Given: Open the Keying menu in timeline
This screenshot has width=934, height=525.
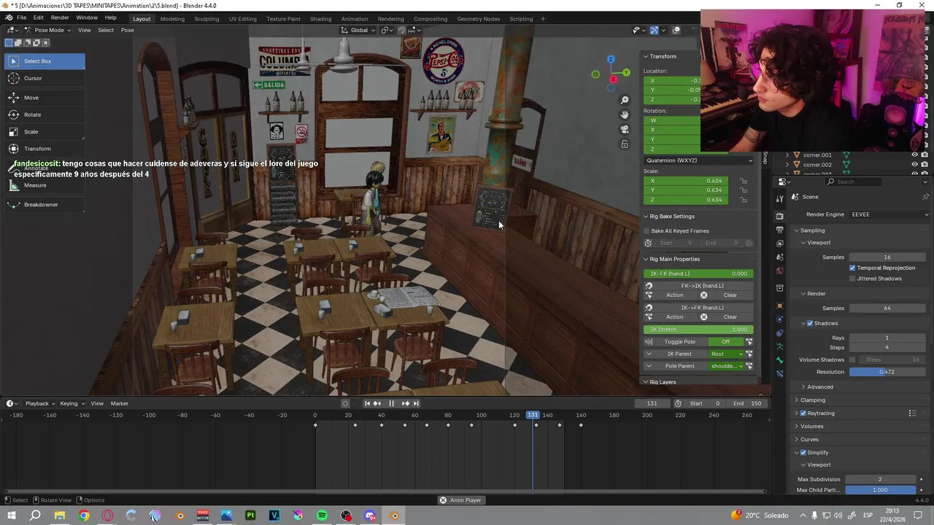Looking at the screenshot, I should click(x=72, y=403).
